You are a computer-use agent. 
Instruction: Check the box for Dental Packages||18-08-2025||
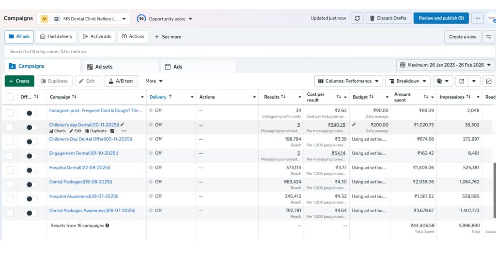click(x=10, y=184)
